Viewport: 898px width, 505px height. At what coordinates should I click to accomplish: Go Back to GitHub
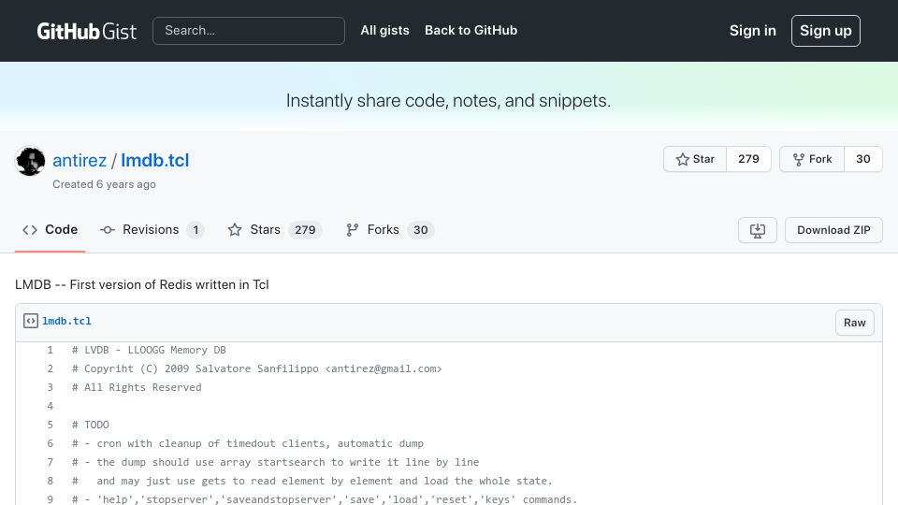471,30
